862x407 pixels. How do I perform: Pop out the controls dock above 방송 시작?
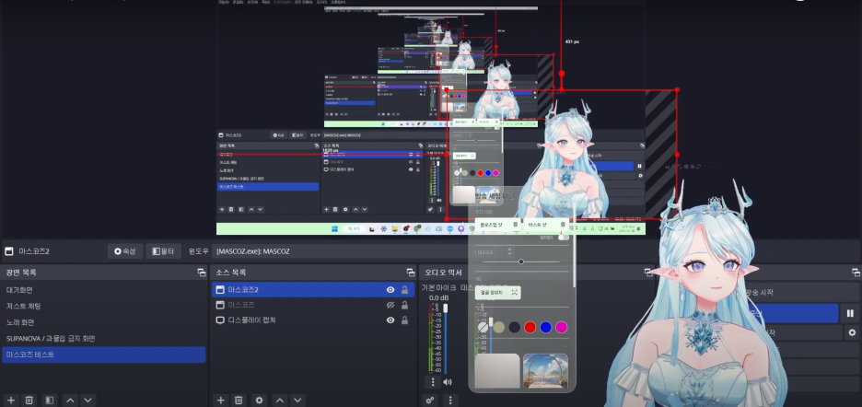(856, 273)
